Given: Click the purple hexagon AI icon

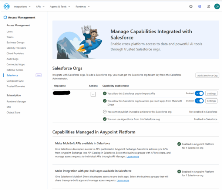Looking at the screenshot, I should coord(200,6).
